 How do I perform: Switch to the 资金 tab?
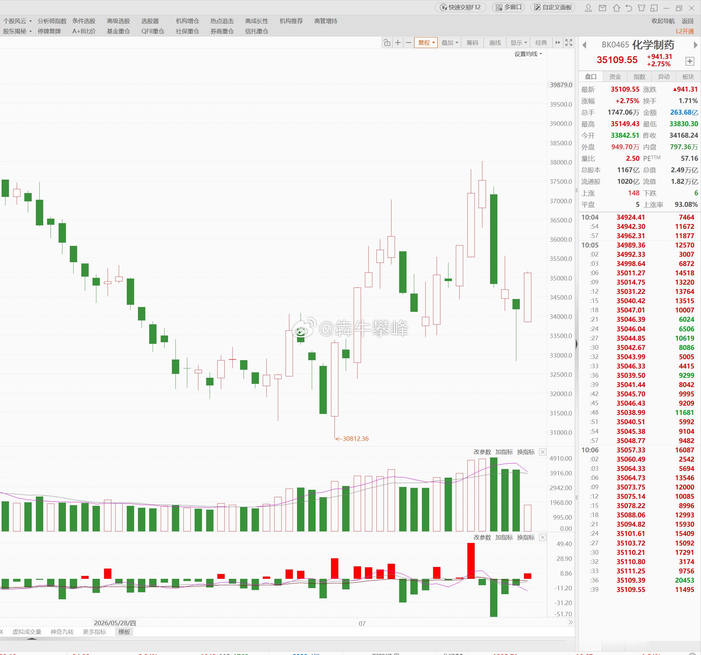[x=615, y=77]
